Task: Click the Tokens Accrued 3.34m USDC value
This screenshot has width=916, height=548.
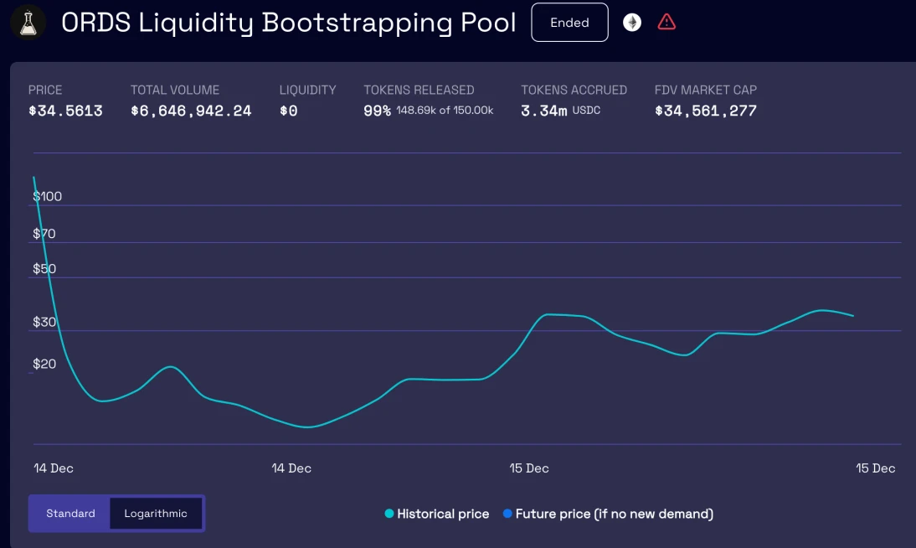Action: (544, 111)
